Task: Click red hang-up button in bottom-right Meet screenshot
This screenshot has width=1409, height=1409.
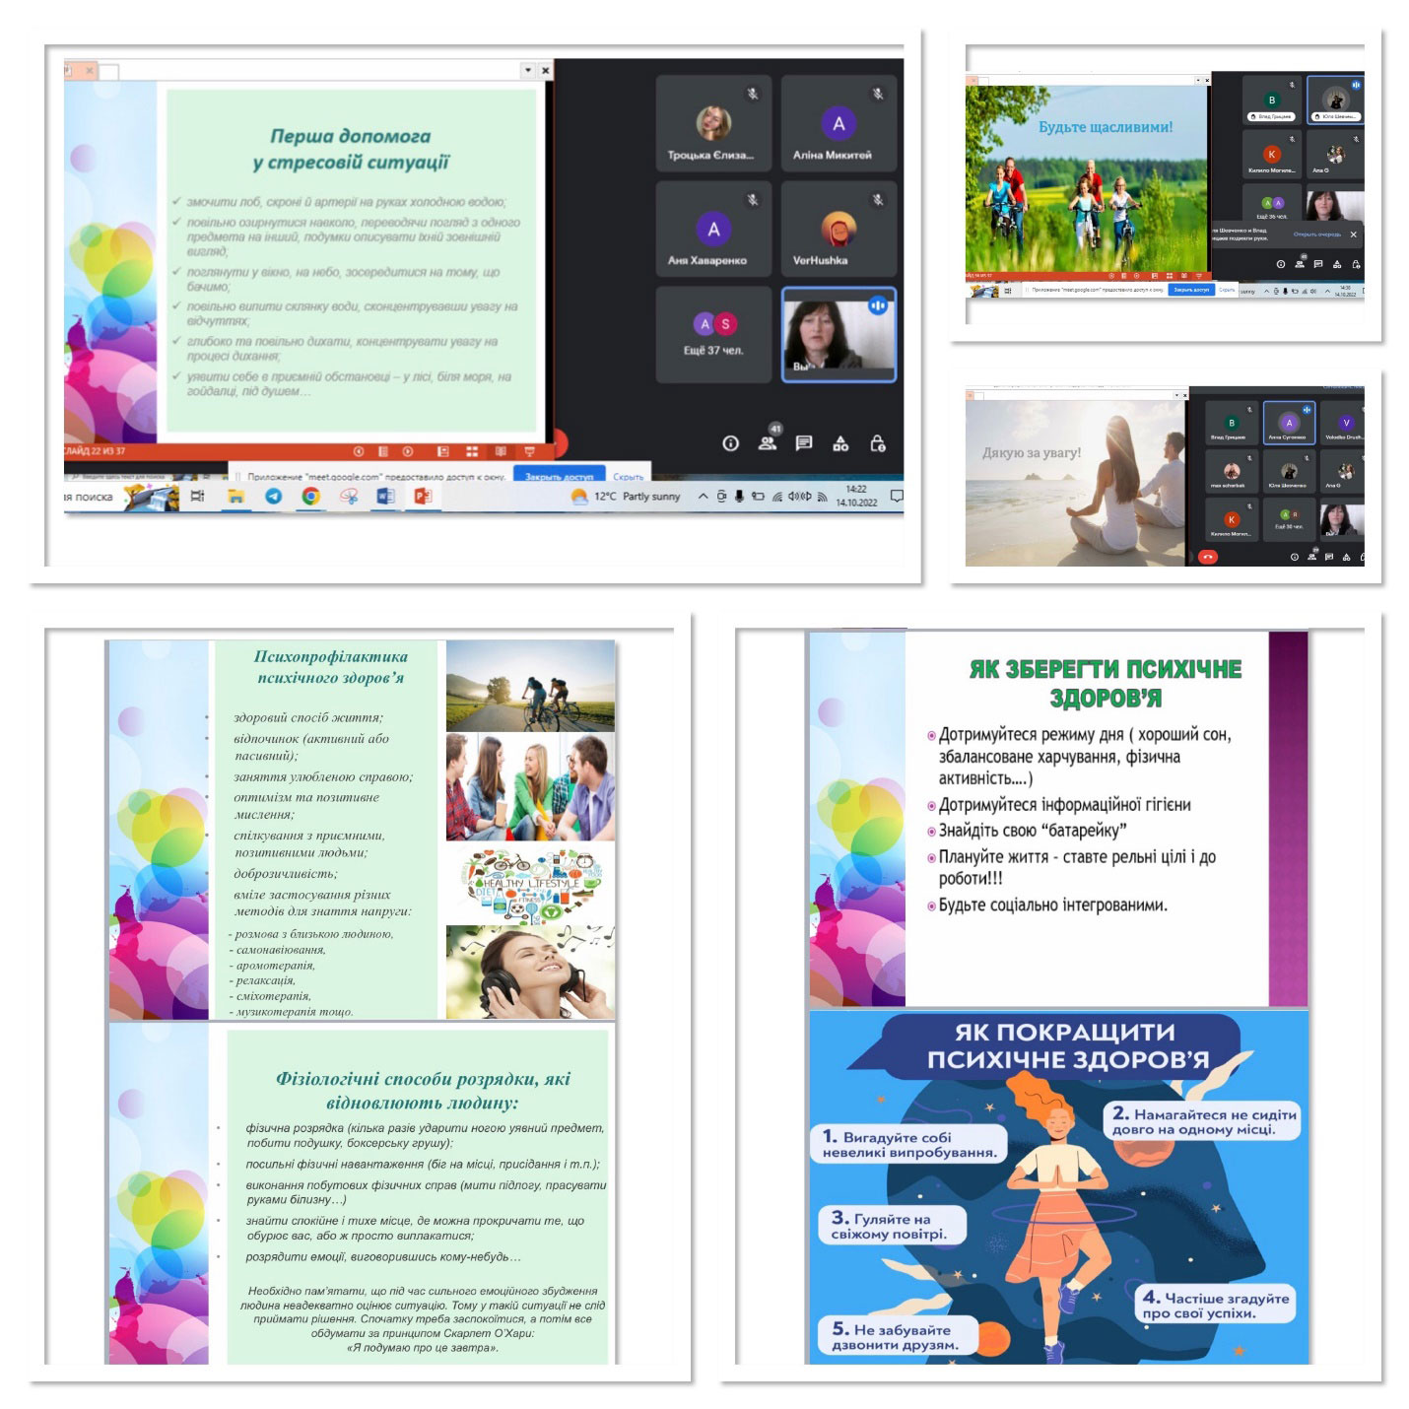Action: click(1208, 557)
